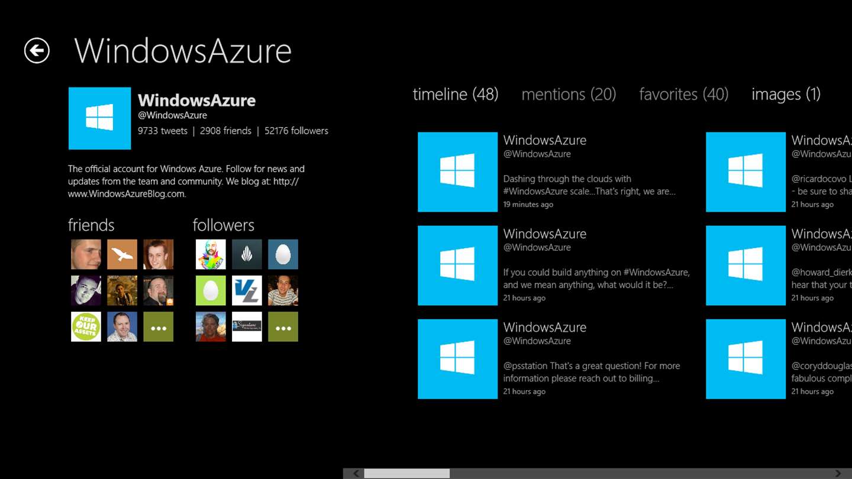Screen dimensions: 852x479
Task: Open tweet 'Dashing through the clouds'
Action: [x=556, y=172]
